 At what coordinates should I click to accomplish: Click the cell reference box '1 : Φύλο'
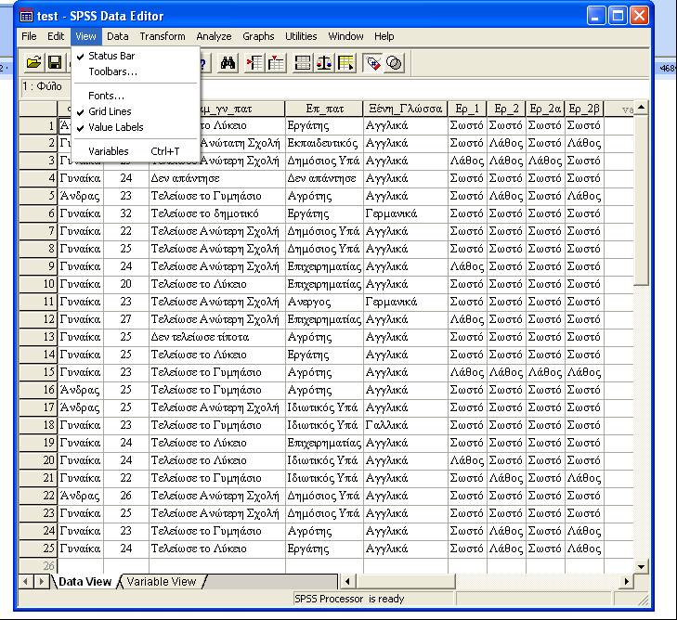point(46,86)
